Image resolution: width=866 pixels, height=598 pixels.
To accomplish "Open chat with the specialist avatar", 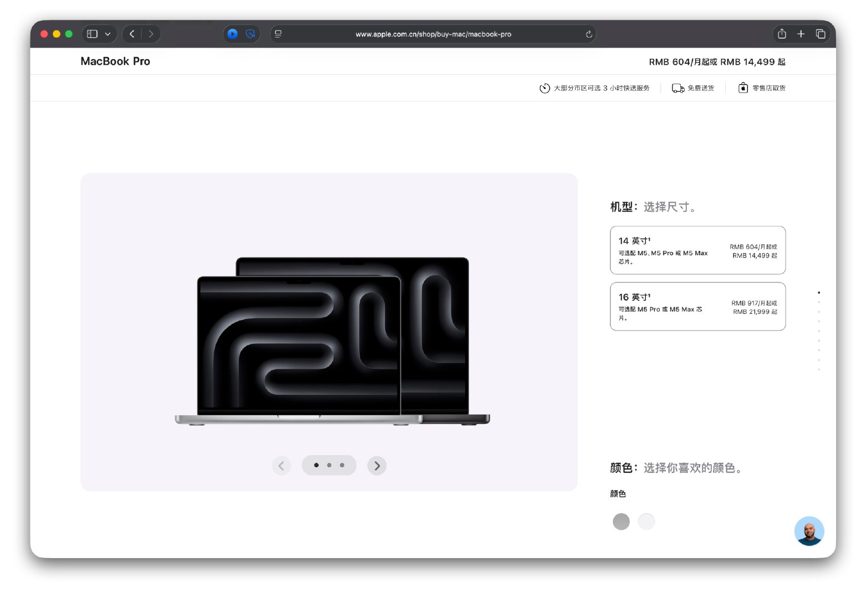I will [809, 532].
